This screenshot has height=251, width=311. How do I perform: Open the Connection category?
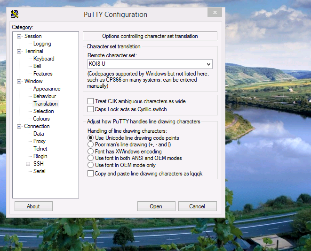pyautogui.click(x=37, y=126)
